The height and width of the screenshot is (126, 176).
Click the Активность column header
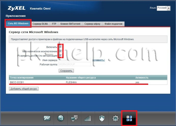(x=142, y=77)
